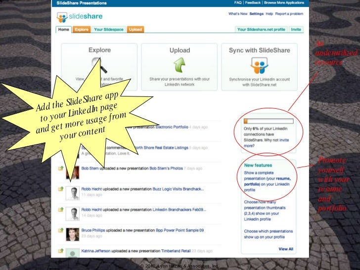
Task: Open the Invite tab
Action: 296,29
